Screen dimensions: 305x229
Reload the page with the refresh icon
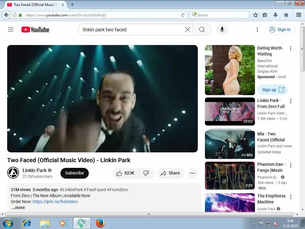183,15
